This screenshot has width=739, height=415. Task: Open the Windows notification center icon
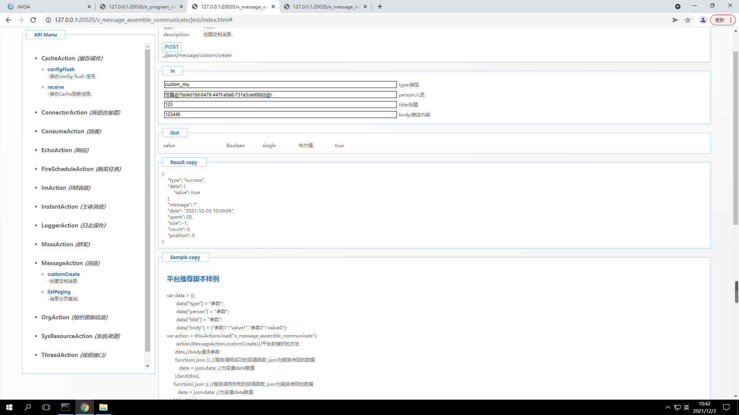click(x=726, y=407)
